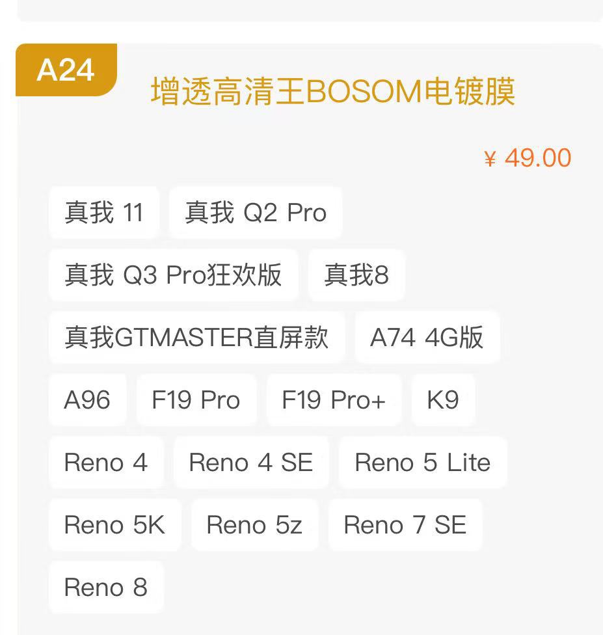
Task: Tap the Reno 7 SE tag
Action: click(x=405, y=525)
